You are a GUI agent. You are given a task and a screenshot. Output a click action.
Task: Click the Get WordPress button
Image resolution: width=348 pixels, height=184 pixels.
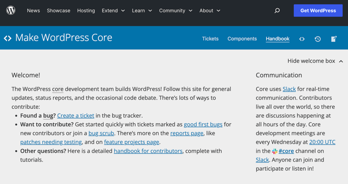(318, 10)
